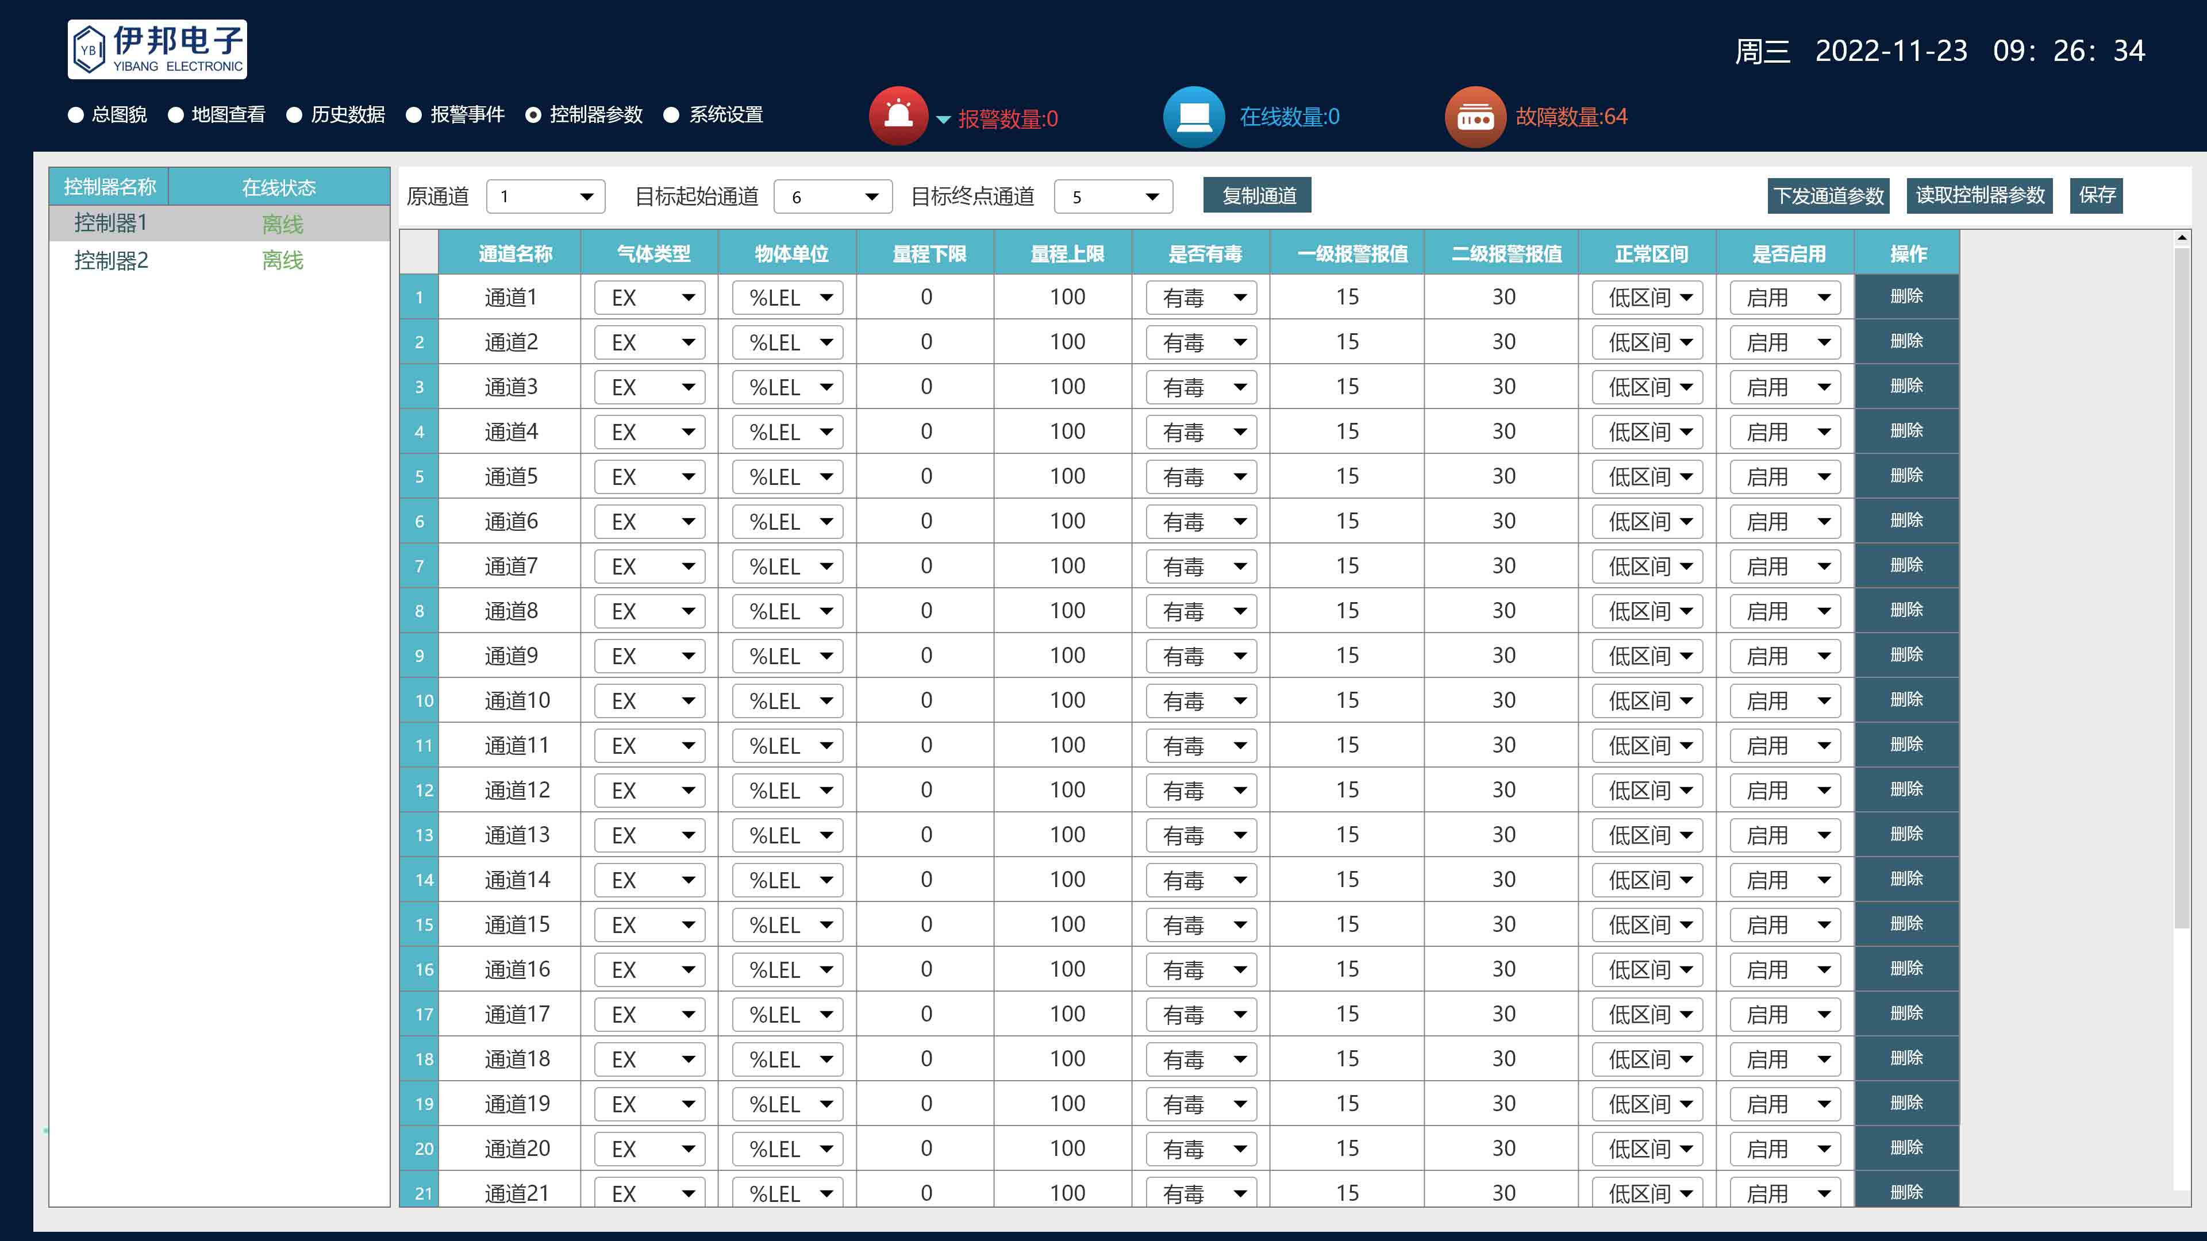The height and width of the screenshot is (1241, 2207).
Task: Select the 历史数据 radio option
Action: pos(295,115)
